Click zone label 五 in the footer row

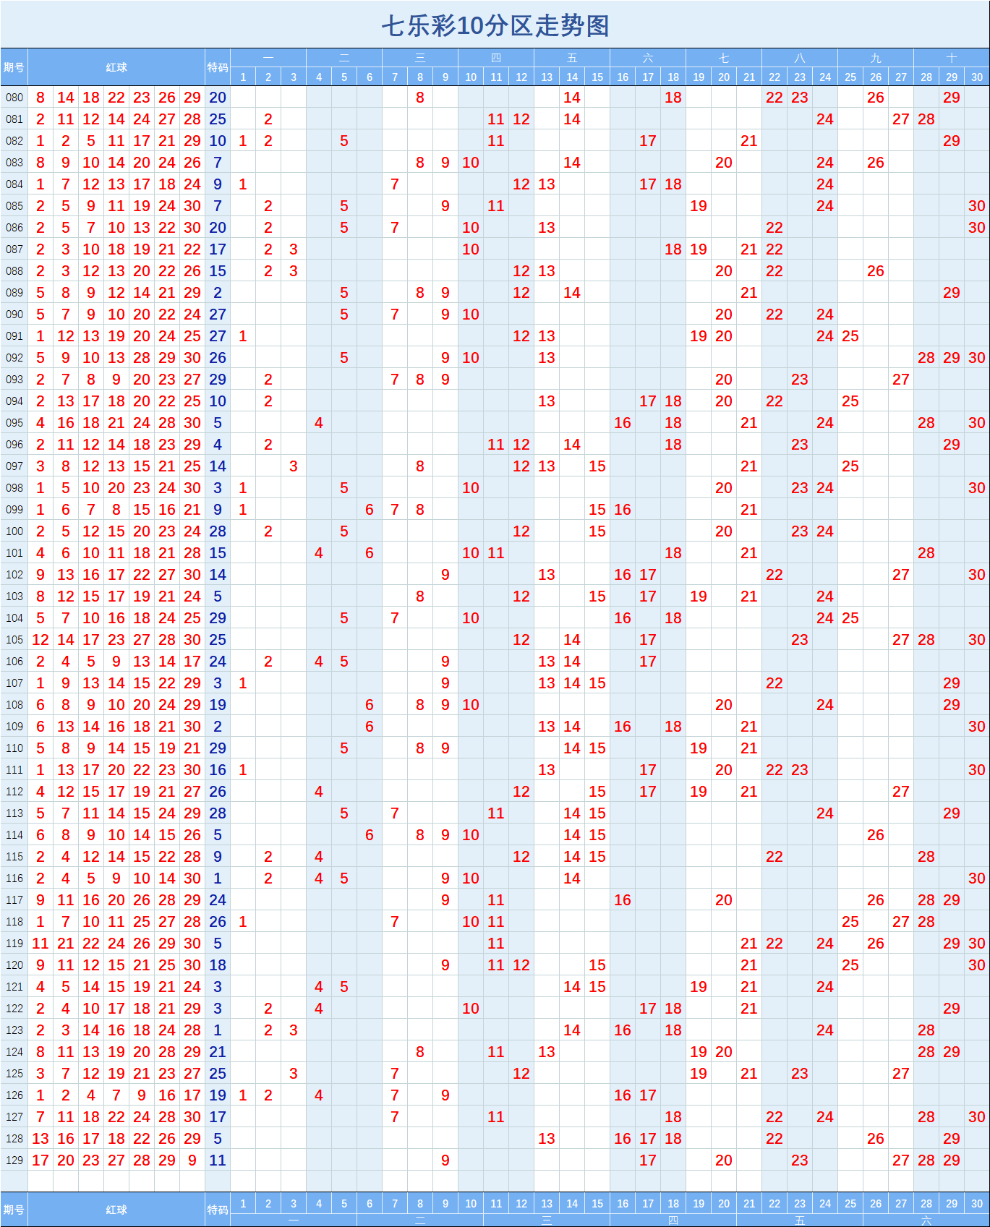800,1220
